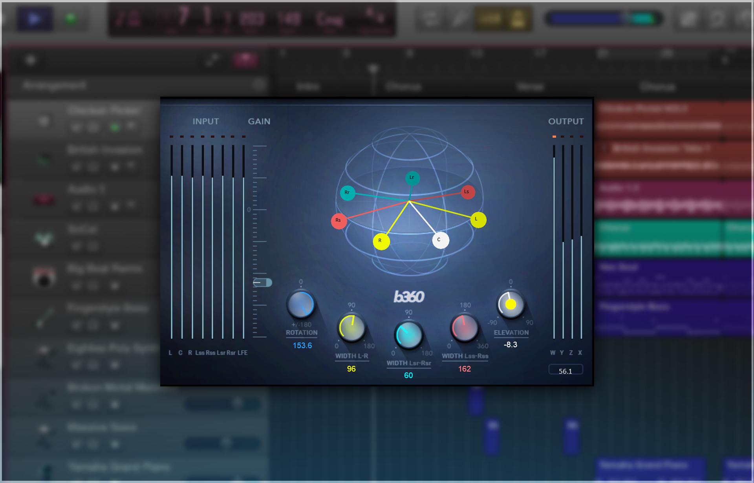Click the WIDTH Lsr-Rsr label
The width and height of the screenshot is (754, 483).
(x=409, y=363)
